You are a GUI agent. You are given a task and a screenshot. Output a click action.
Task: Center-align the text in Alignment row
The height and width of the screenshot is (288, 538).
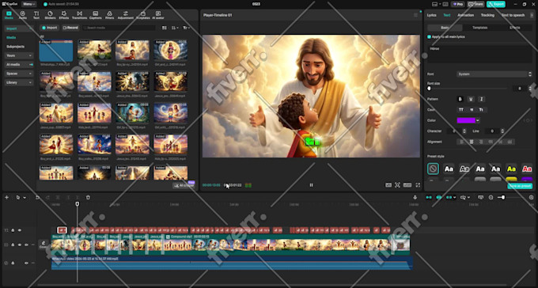coord(472,142)
